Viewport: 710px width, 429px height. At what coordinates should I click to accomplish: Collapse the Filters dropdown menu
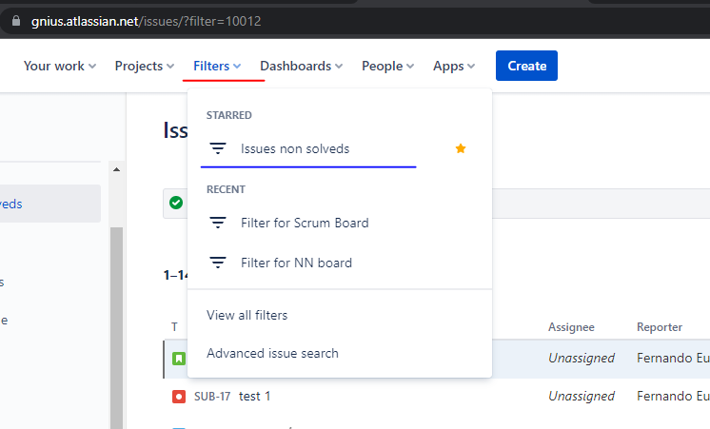[217, 66]
